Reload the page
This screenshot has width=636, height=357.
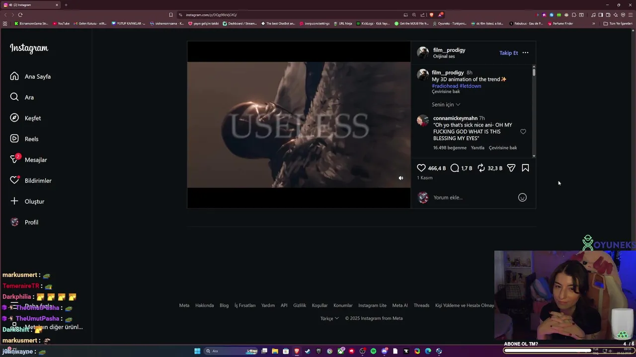[20, 15]
